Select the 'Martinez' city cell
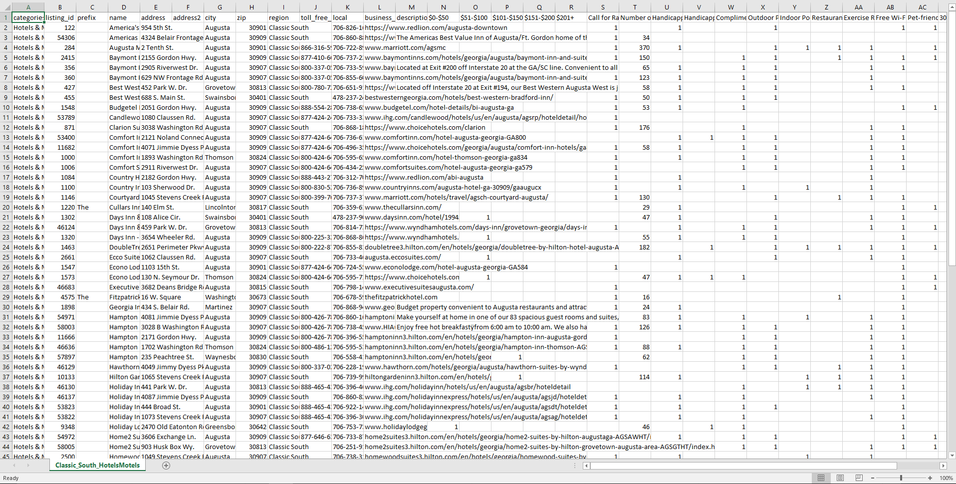Image resolution: width=956 pixels, height=484 pixels. click(x=220, y=307)
